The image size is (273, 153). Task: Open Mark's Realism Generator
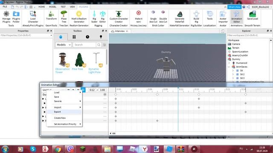[79, 17]
